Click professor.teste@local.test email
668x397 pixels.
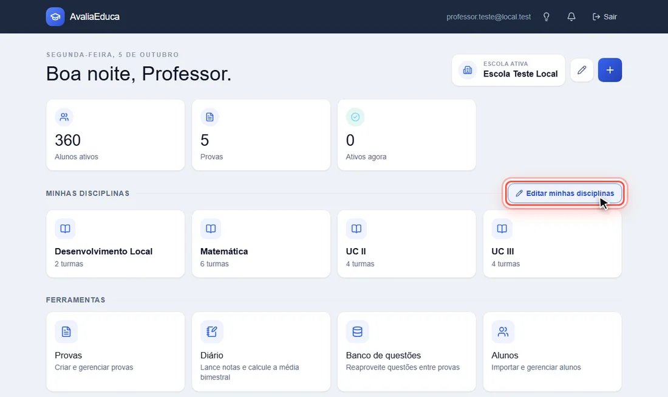pos(489,16)
